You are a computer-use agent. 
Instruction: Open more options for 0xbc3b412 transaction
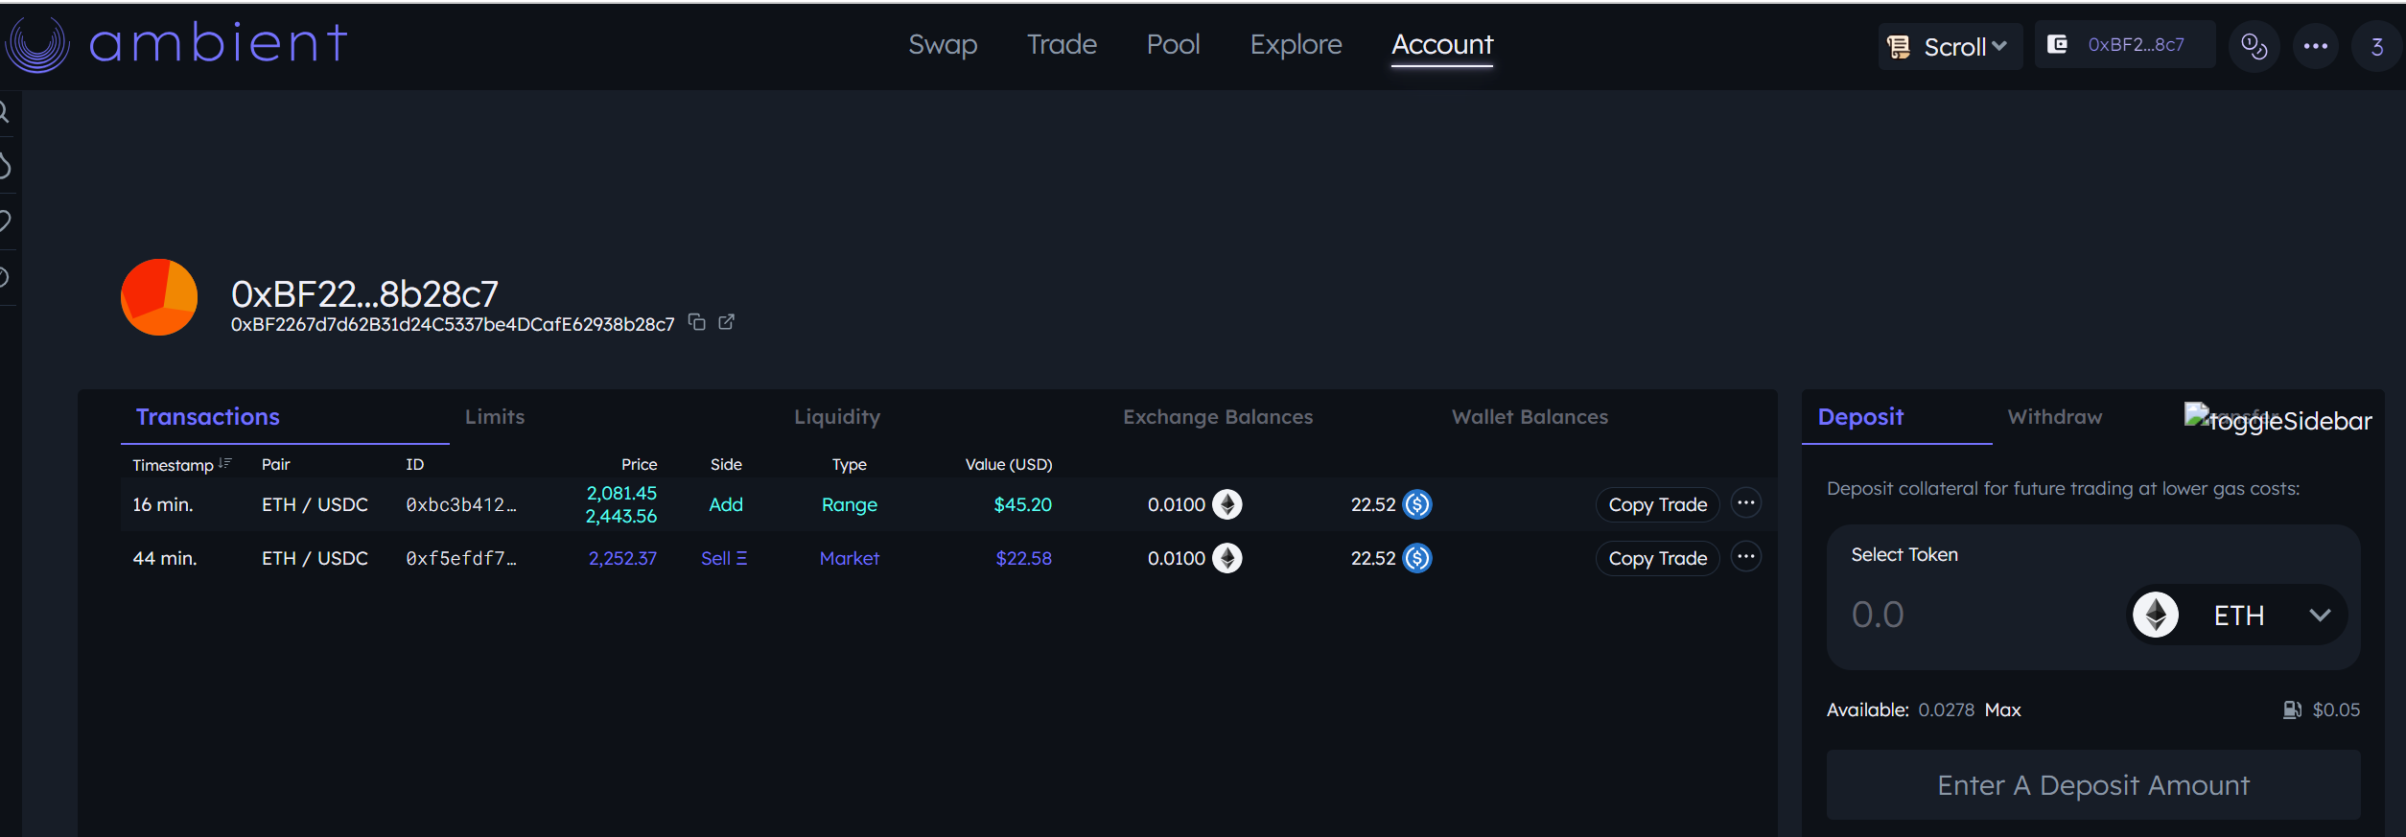click(1746, 503)
